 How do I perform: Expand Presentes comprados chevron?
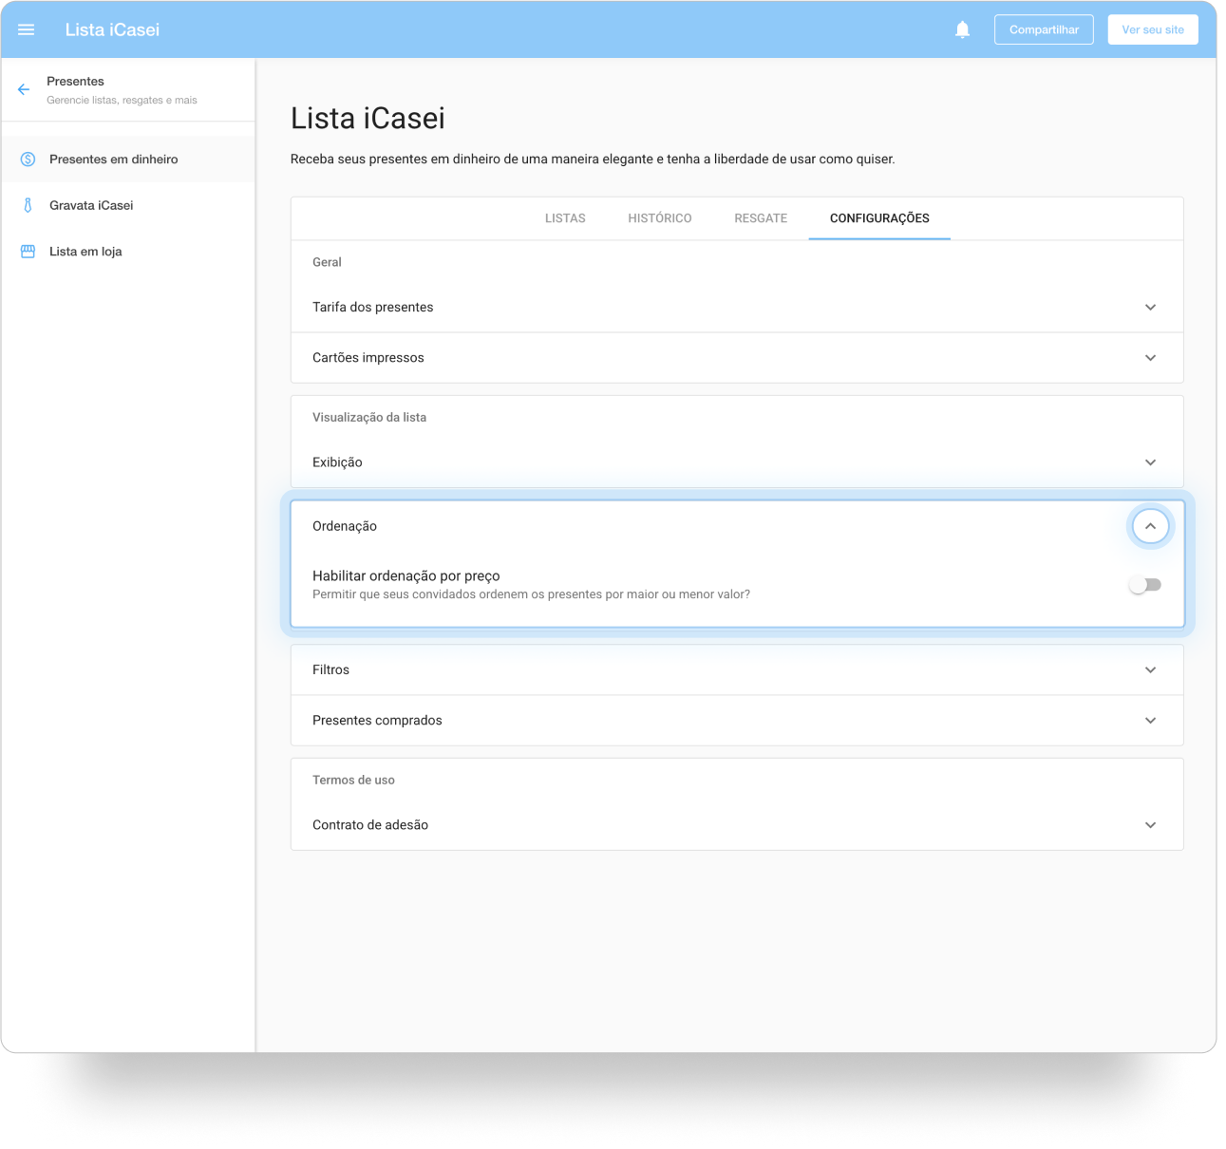[1150, 721]
